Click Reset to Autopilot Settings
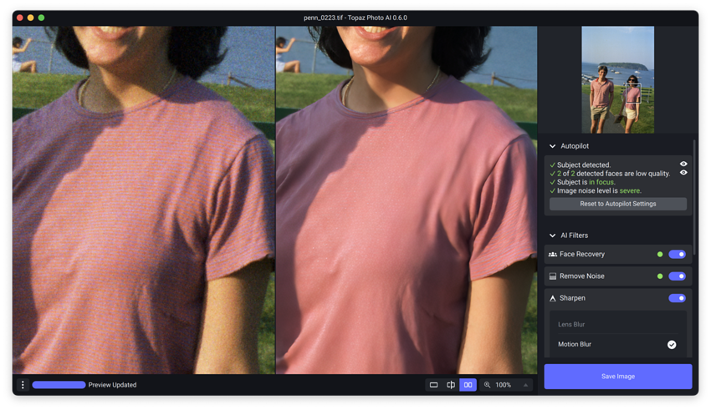Screen dimensions: 711x410 tap(617, 204)
